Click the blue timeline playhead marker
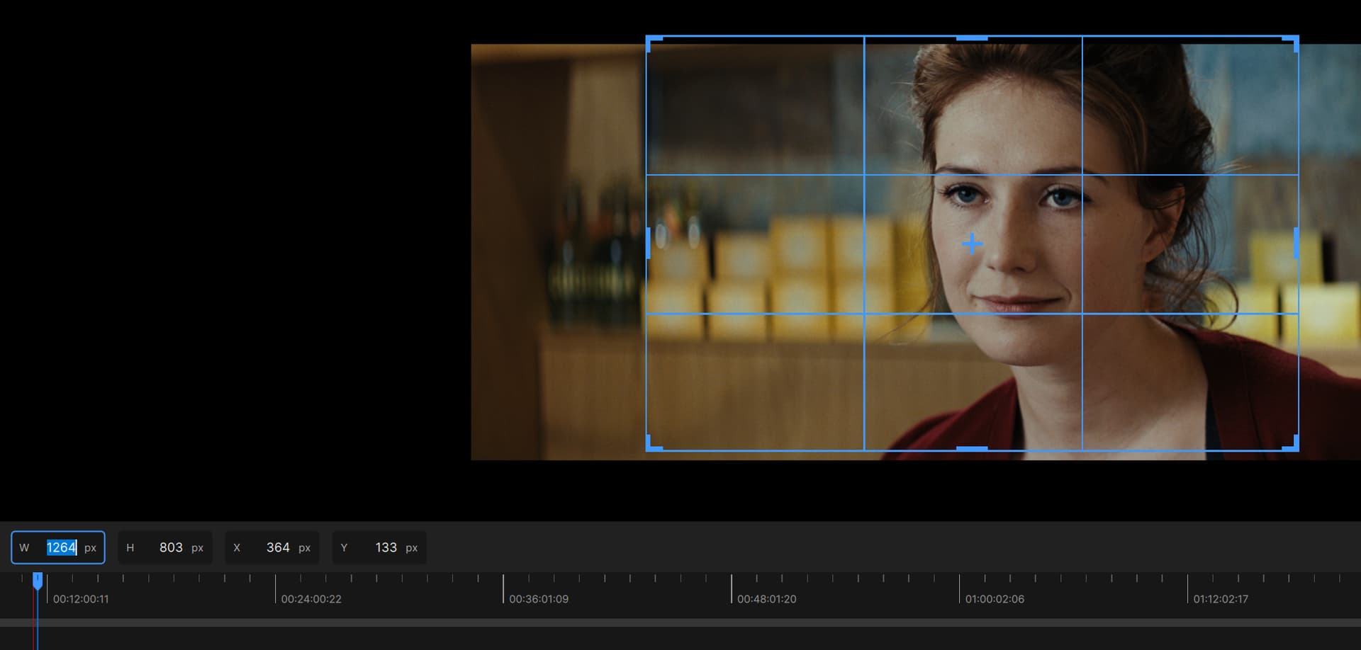1361x650 pixels. 38,581
